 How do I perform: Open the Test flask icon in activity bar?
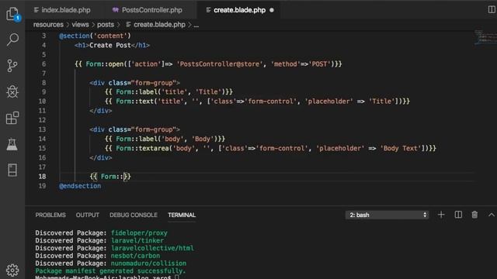[12, 144]
